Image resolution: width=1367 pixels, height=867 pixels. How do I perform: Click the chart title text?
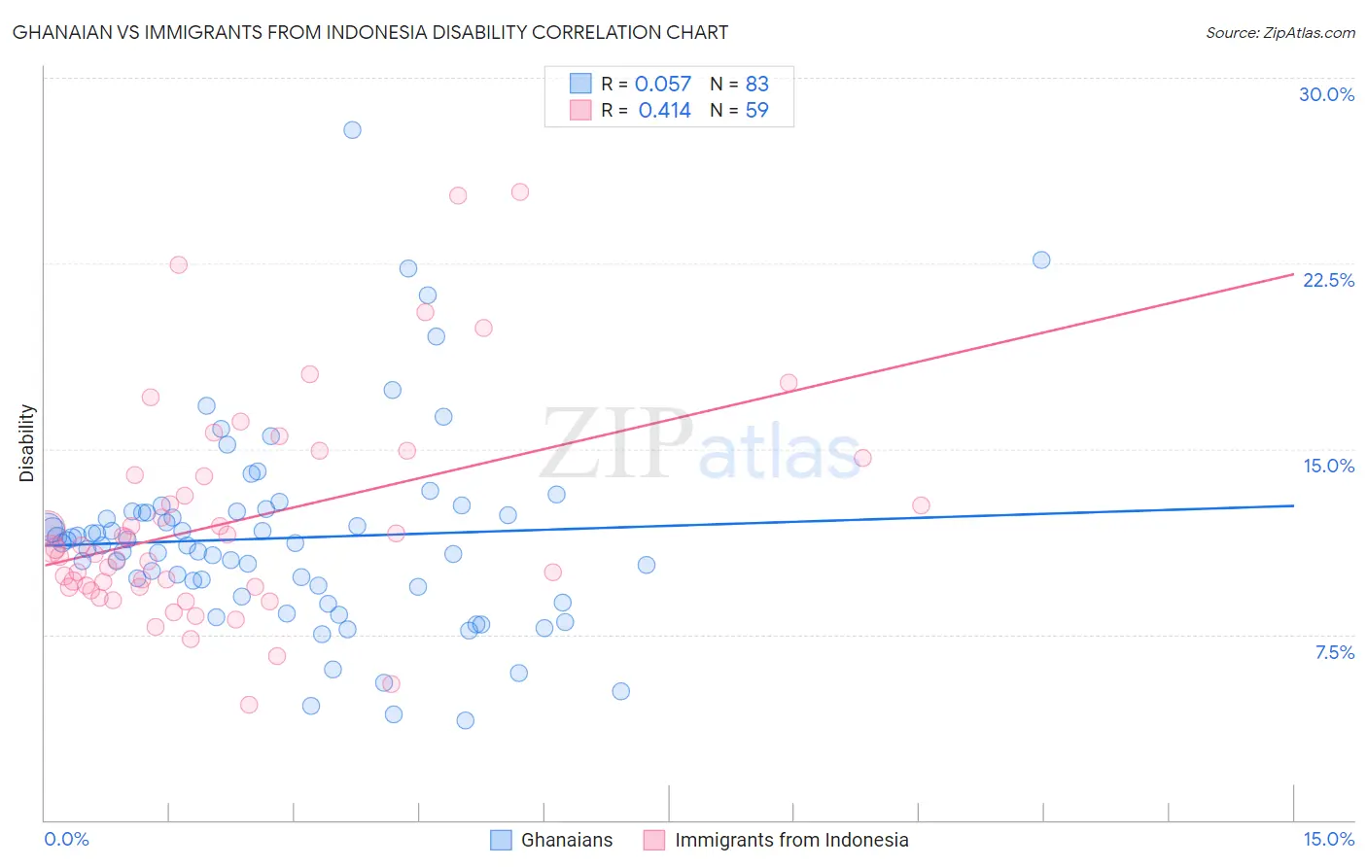pyautogui.click(x=370, y=32)
